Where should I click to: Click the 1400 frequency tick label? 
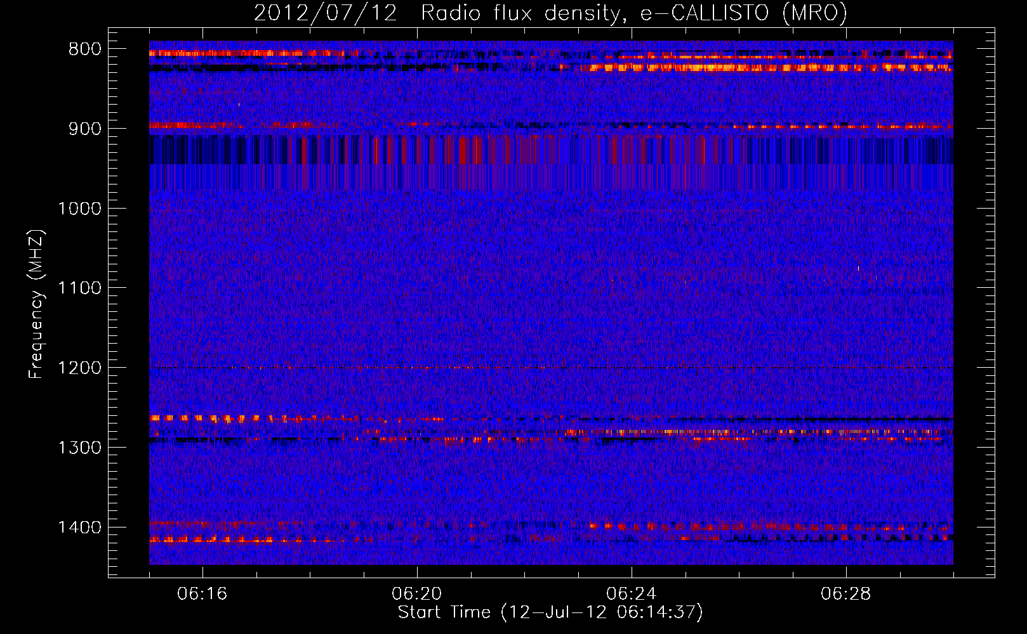(x=80, y=527)
